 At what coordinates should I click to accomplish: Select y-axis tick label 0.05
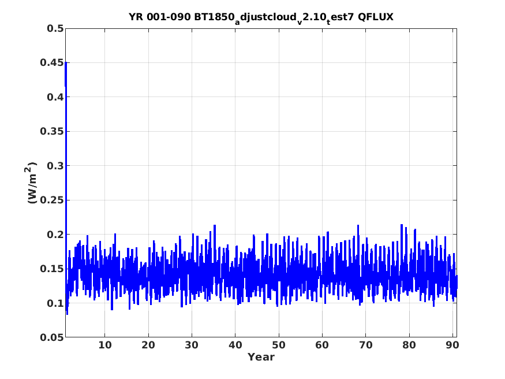[52, 337]
